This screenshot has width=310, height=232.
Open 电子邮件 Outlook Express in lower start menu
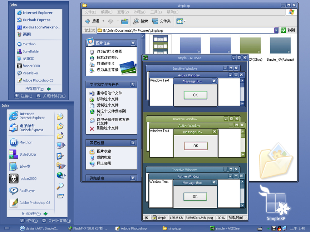click(26, 128)
